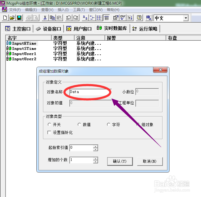Switch to the 实时数据库 tab
This screenshot has height=197, width=201.
click(x=112, y=28)
